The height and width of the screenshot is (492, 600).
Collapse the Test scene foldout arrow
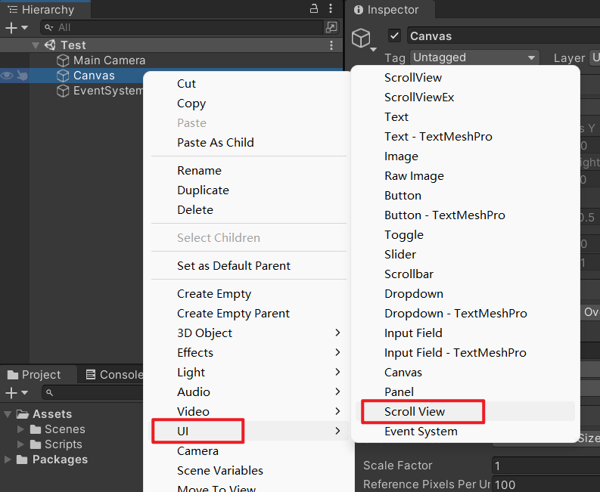(36, 45)
